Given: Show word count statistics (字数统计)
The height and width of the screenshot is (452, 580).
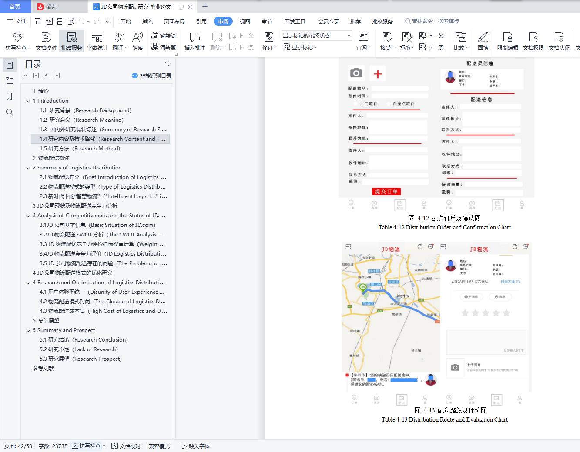Looking at the screenshot, I should pyautogui.click(x=97, y=41).
